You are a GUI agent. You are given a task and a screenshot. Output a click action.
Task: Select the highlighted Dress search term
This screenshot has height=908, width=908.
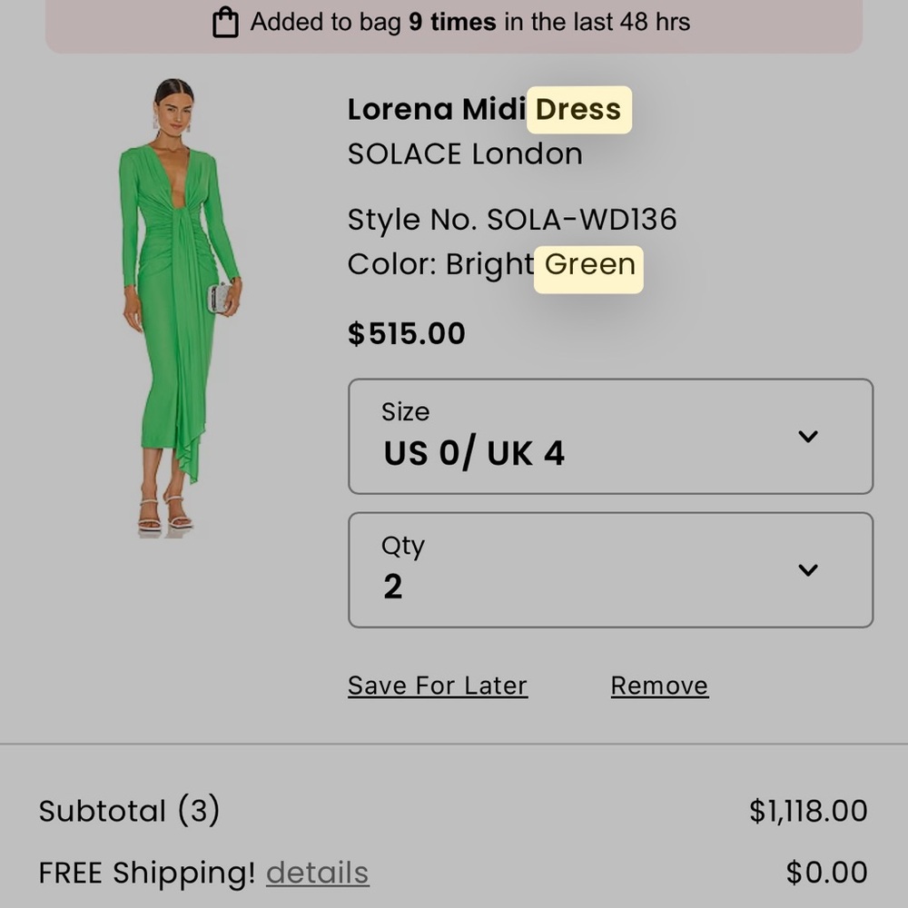pyautogui.click(x=578, y=109)
